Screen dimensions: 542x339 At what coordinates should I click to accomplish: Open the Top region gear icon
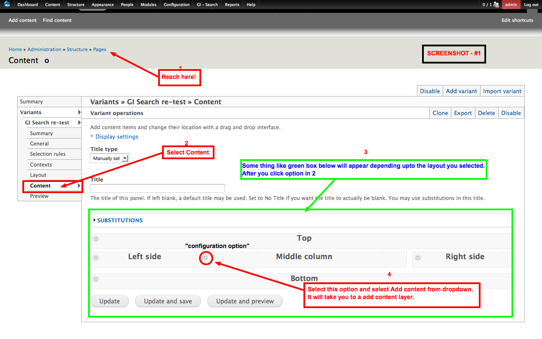96,239
